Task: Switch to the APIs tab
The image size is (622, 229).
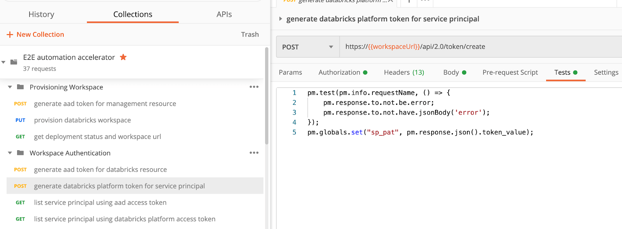Action: (224, 14)
